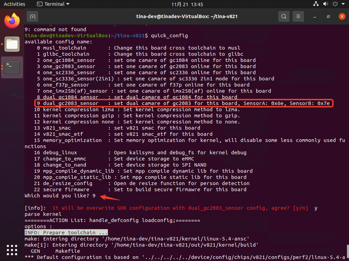Screen dimensions: 349x261
Task: Restore the terminal window size
Action: (328, 16)
